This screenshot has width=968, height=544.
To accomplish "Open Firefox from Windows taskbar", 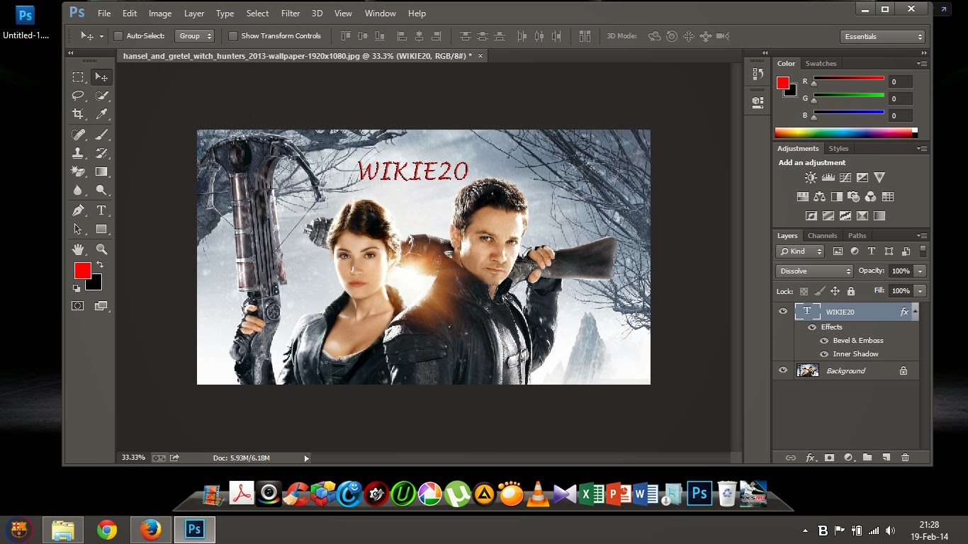I will pyautogui.click(x=150, y=530).
